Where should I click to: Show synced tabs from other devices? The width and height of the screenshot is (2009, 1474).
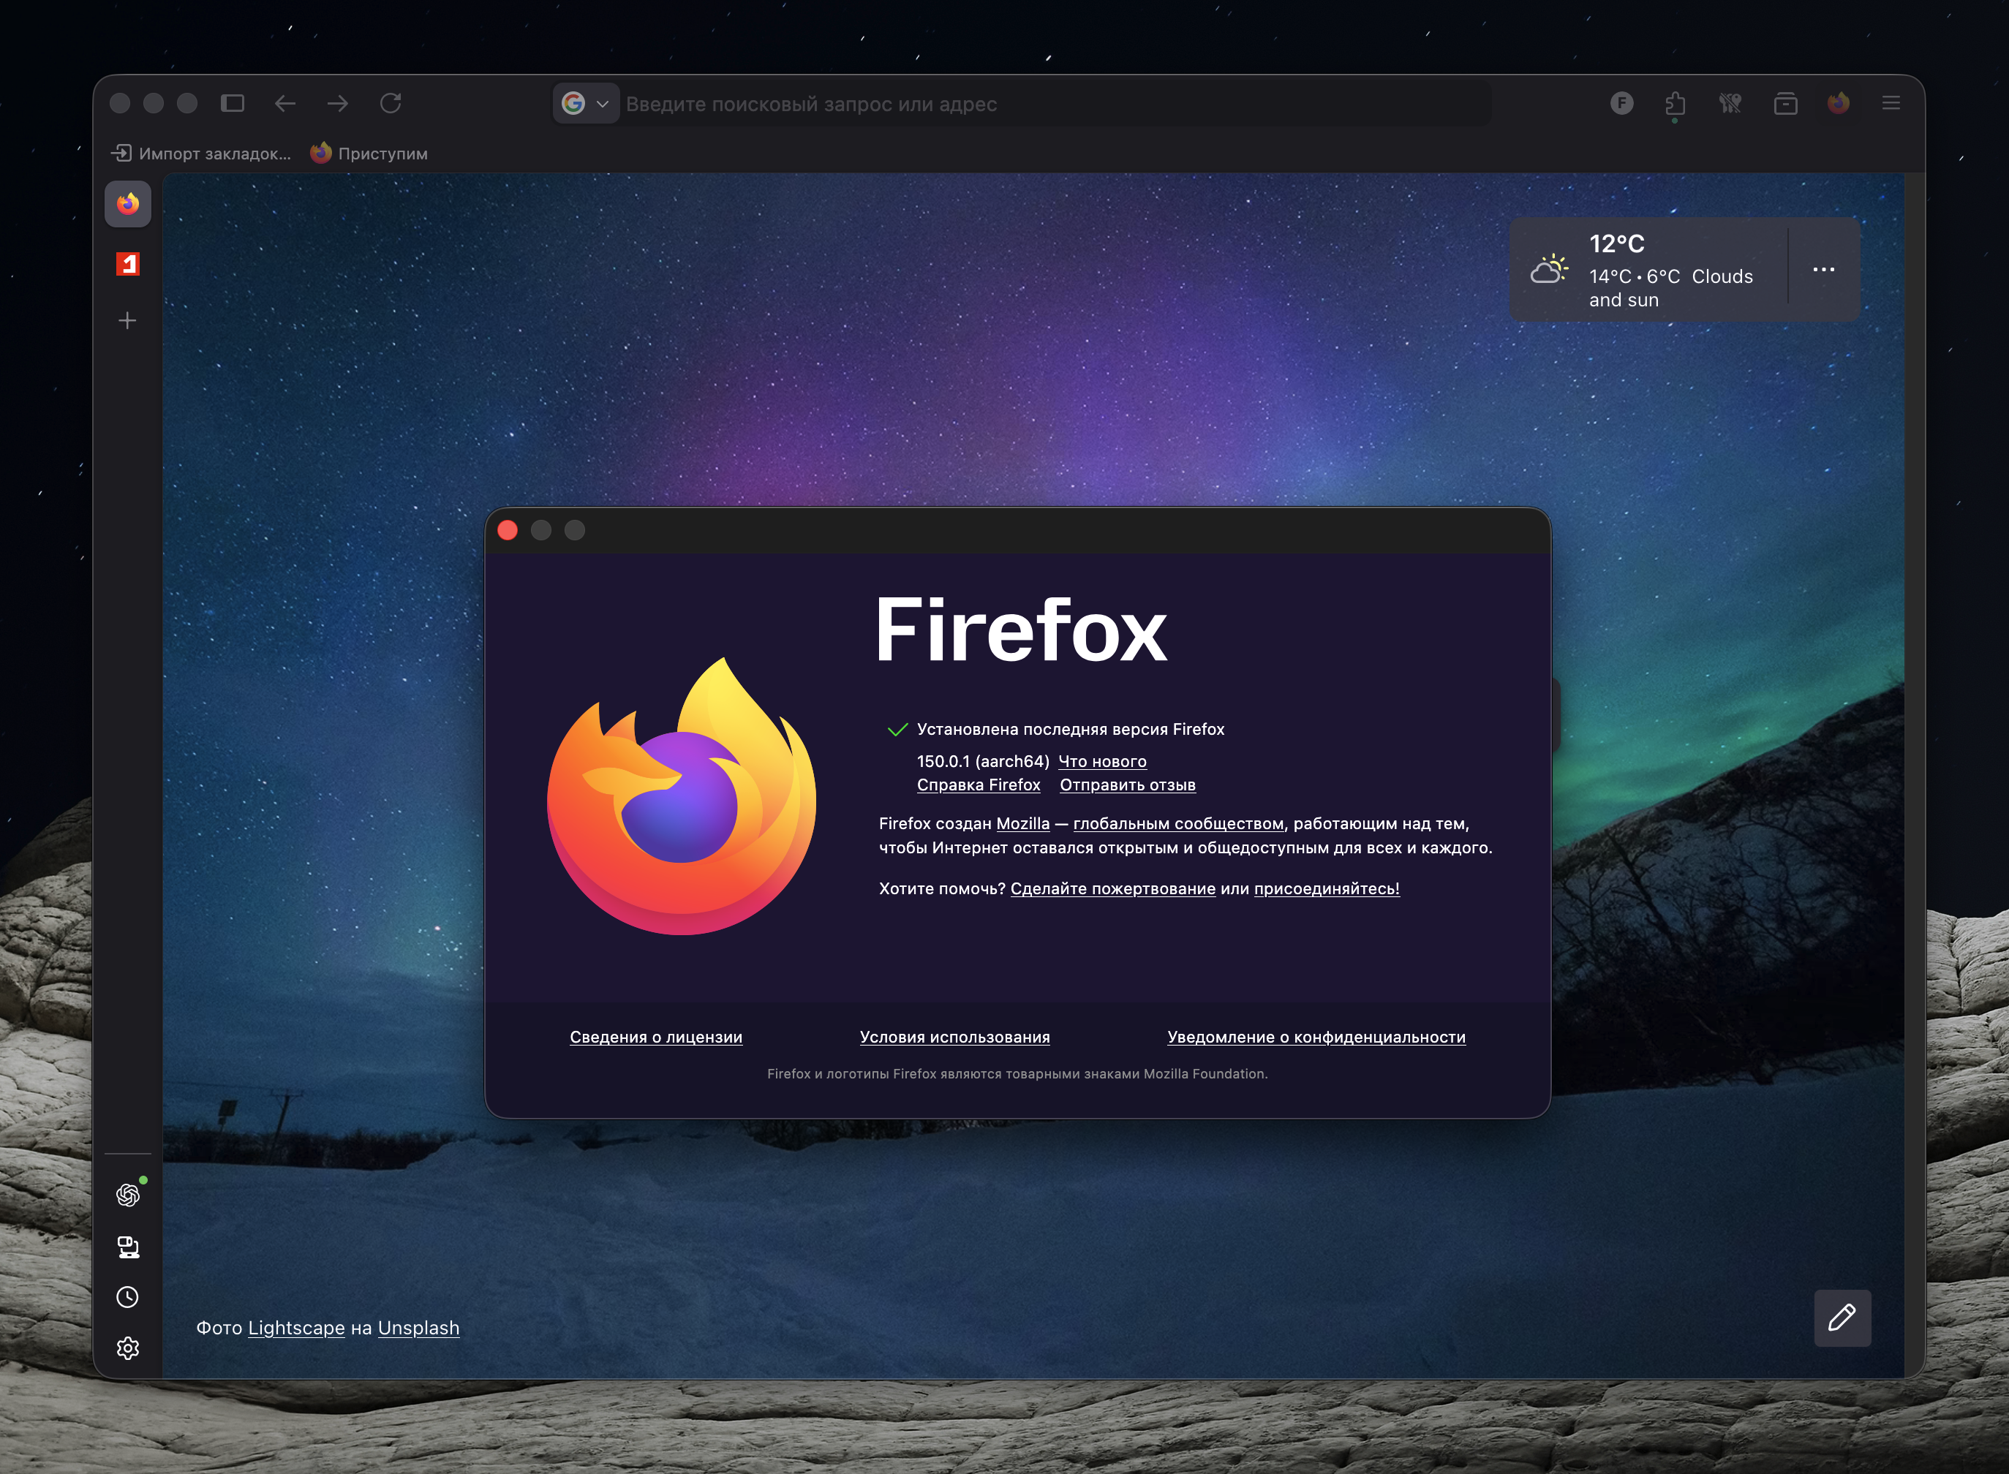[128, 1247]
